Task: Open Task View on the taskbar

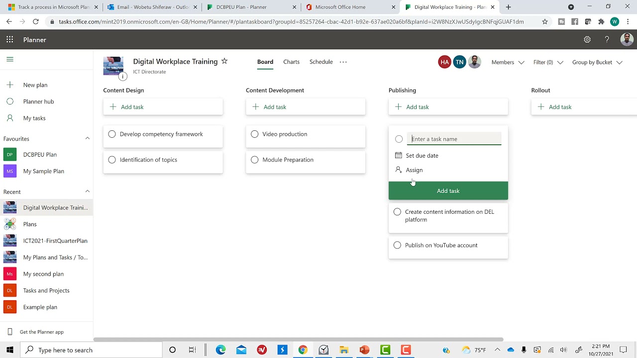Action: coord(193,350)
